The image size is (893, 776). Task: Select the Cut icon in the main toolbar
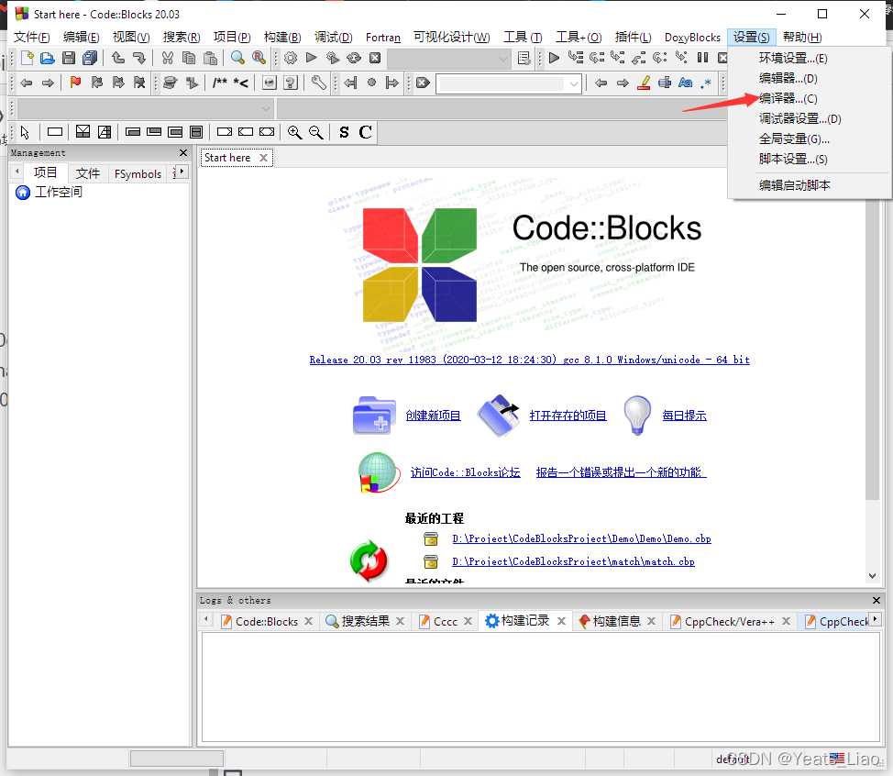(x=169, y=58)
